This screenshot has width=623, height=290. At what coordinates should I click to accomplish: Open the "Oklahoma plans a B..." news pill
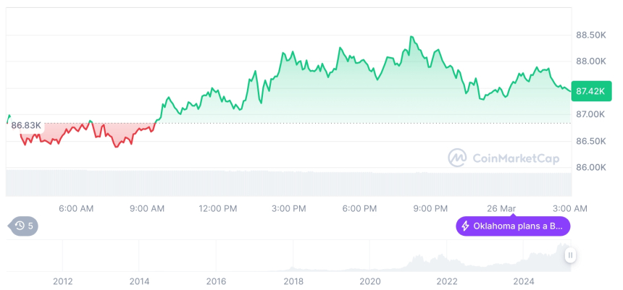click(x=513, y=226)
